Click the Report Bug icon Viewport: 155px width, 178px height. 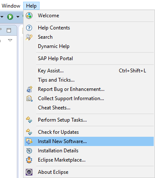coord(29,89)
